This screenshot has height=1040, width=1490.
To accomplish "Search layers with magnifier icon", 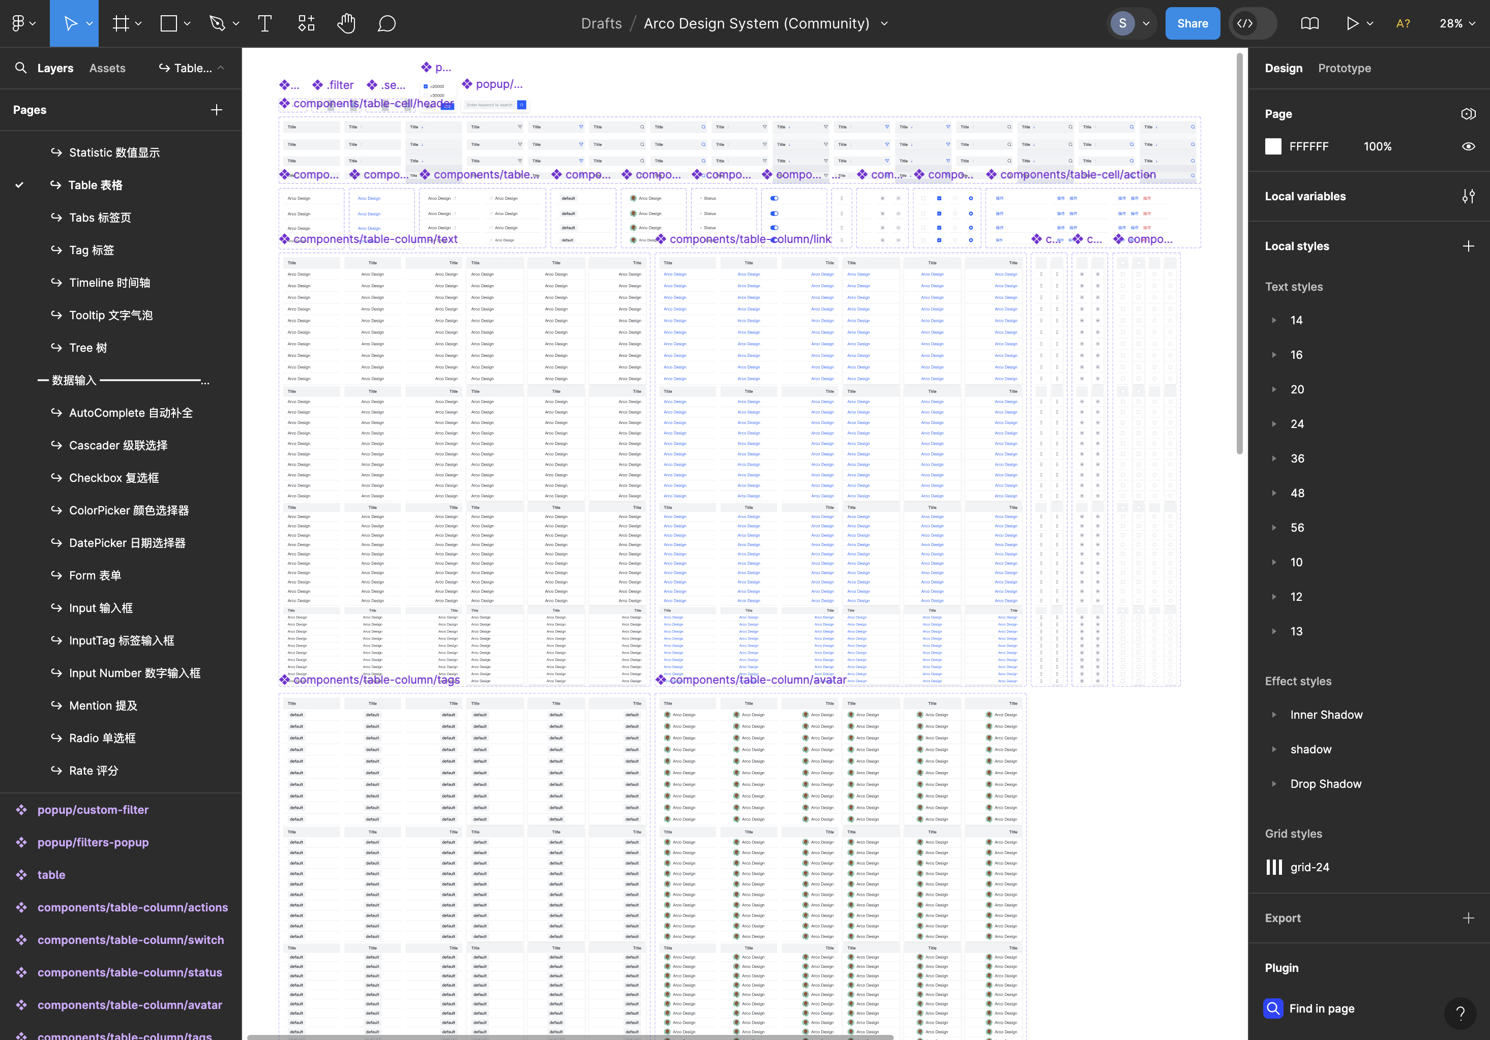I will pos(21,68).
